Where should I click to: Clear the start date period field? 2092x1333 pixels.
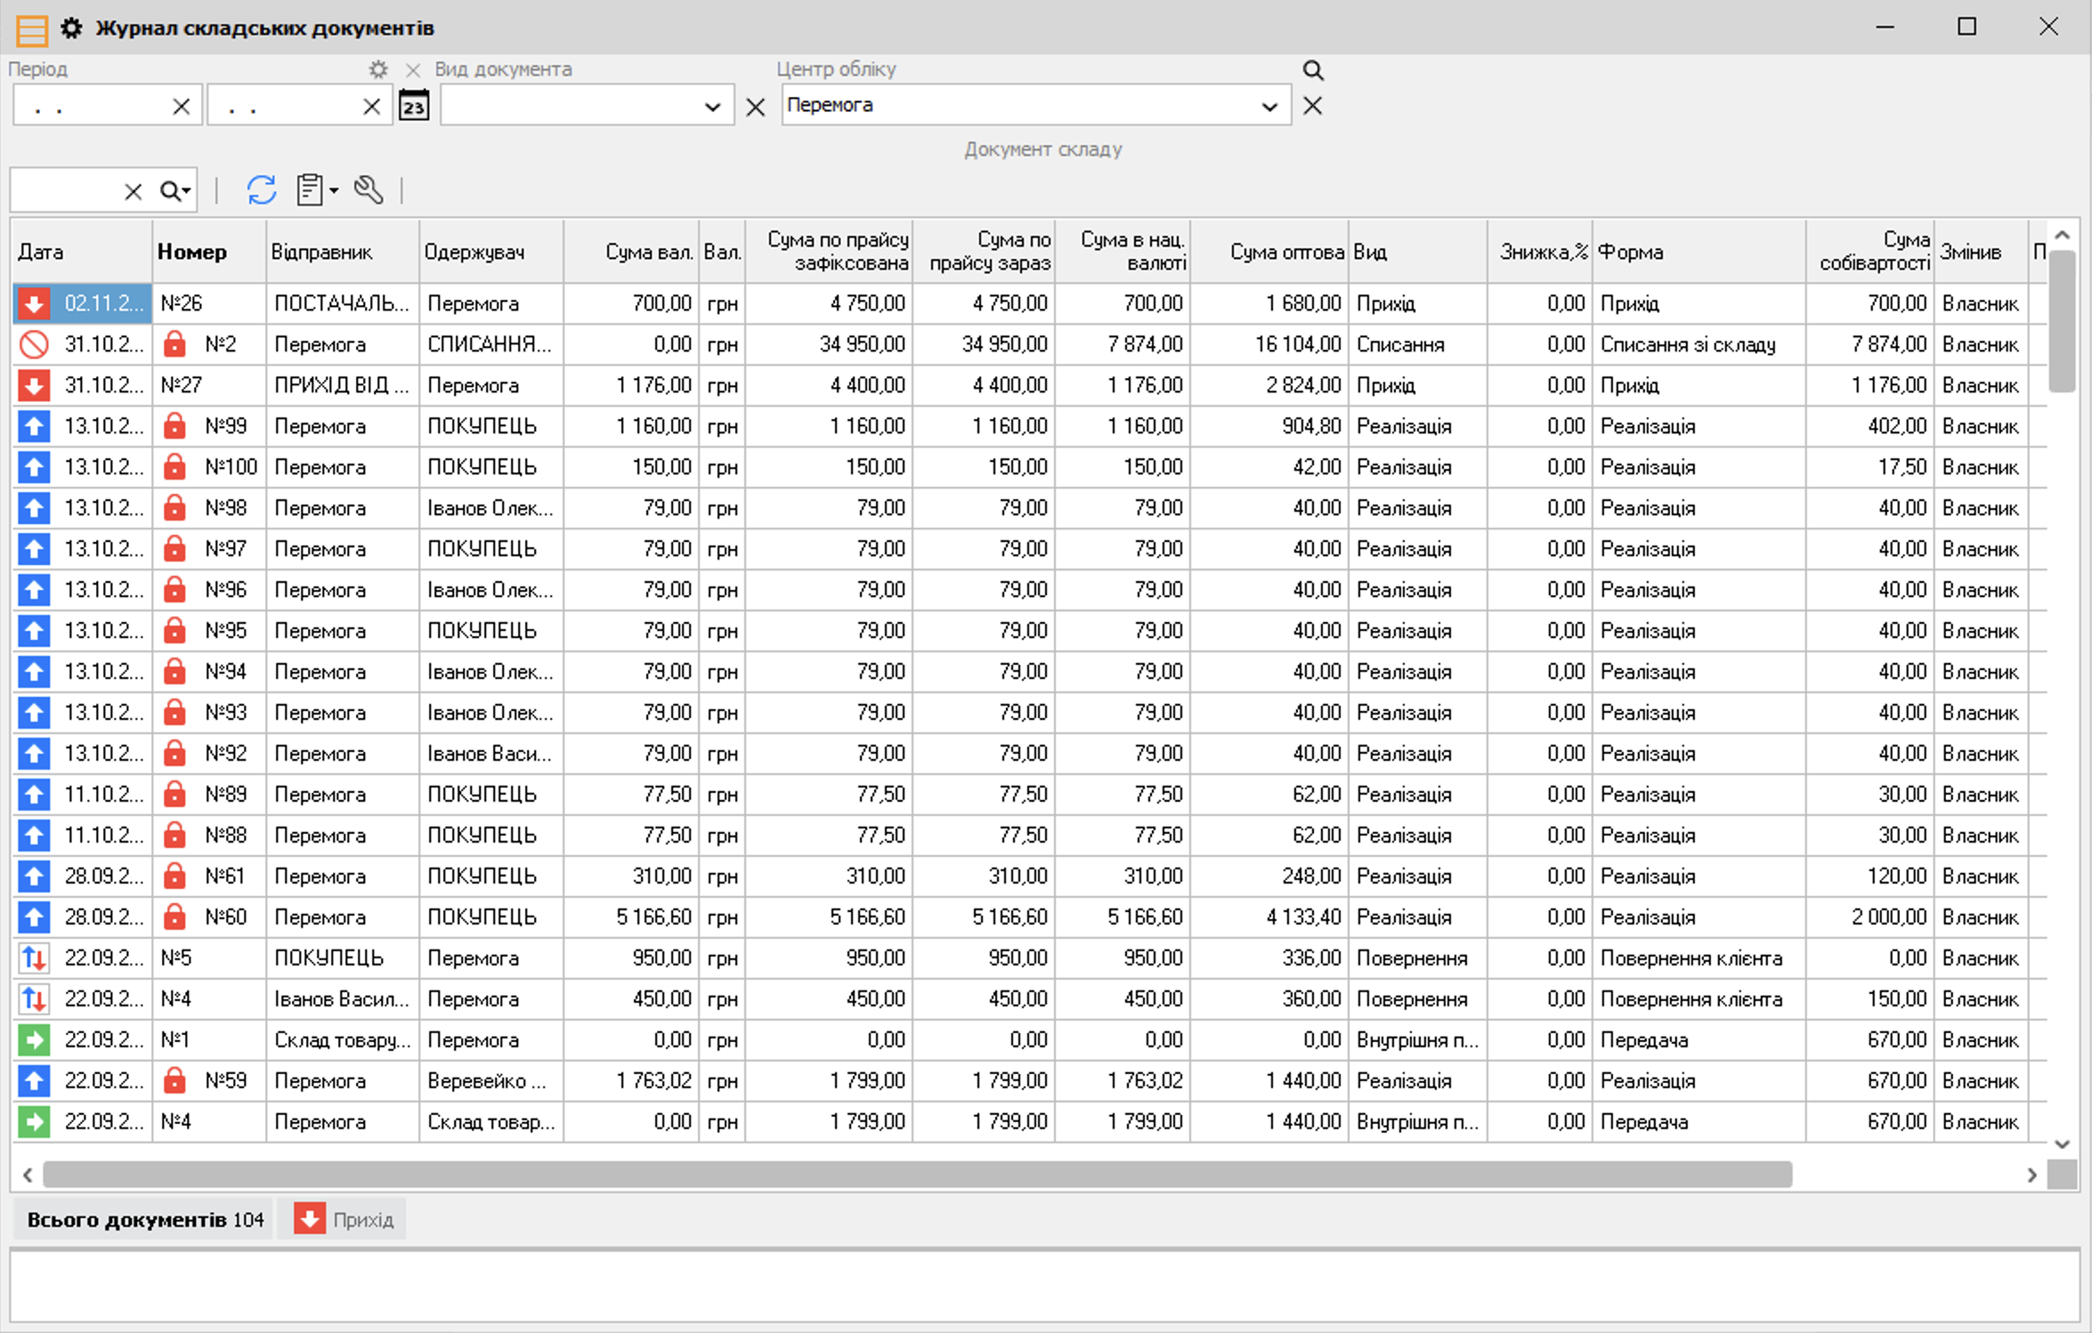point(181,107)
